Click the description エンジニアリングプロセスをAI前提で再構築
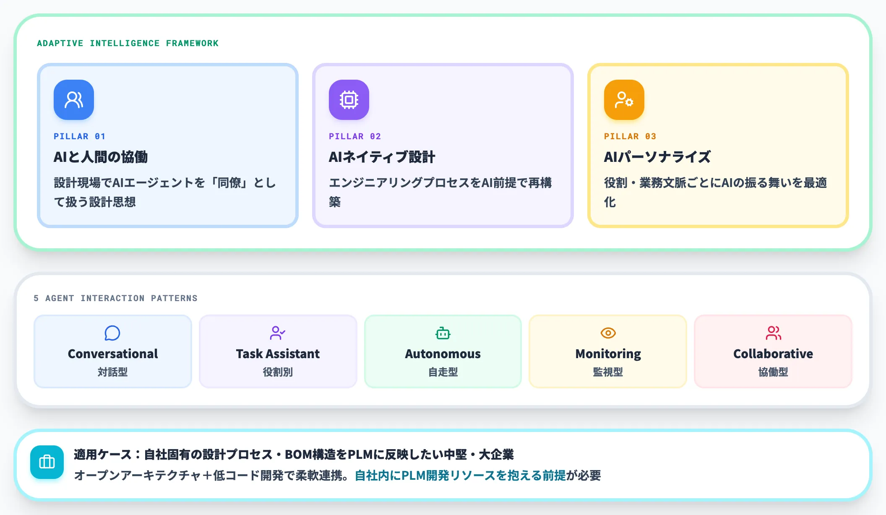Viewport: 886px width, 515px height. pos(440,192)
